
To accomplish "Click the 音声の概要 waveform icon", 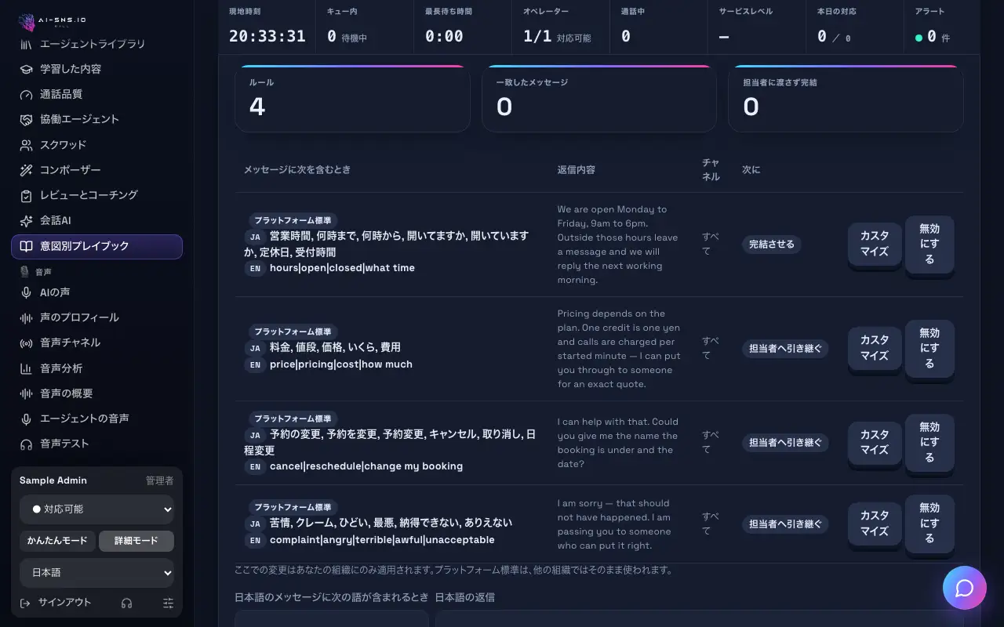I will [x=26, y=393].
